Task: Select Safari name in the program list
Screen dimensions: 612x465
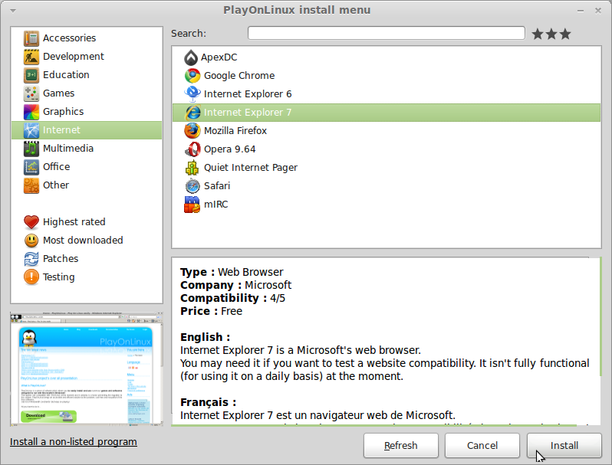Action: 217,186
